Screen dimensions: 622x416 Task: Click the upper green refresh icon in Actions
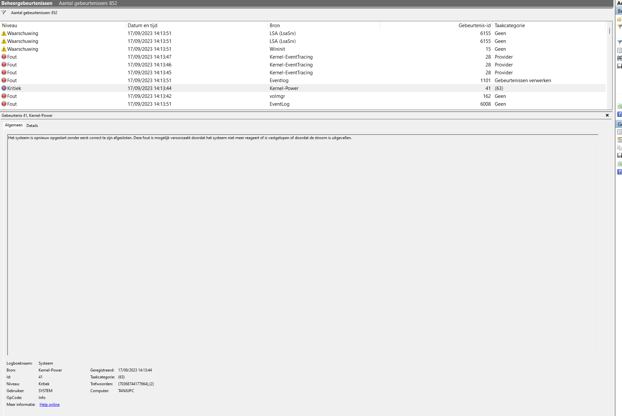(619, 106)
